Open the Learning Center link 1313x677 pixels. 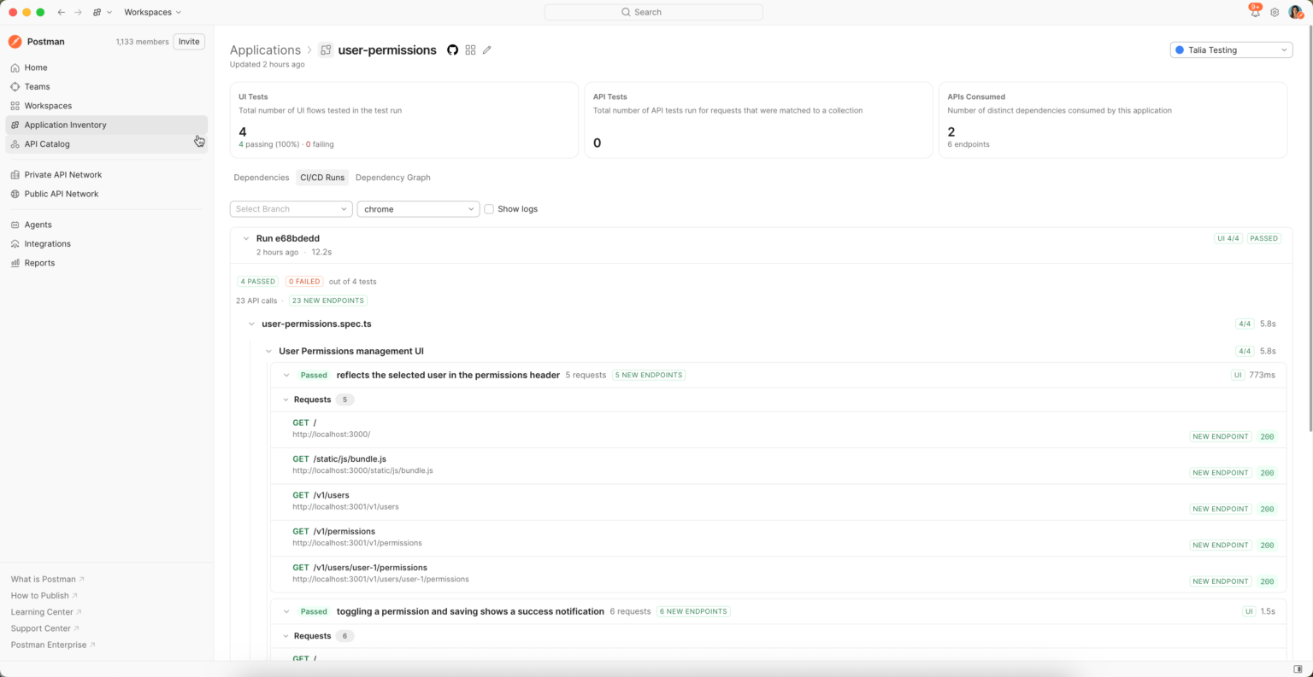46,612
